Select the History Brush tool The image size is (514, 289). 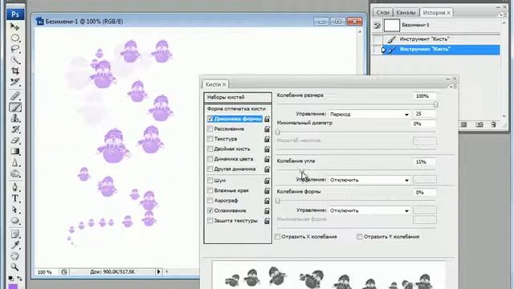tap(14, 129)
